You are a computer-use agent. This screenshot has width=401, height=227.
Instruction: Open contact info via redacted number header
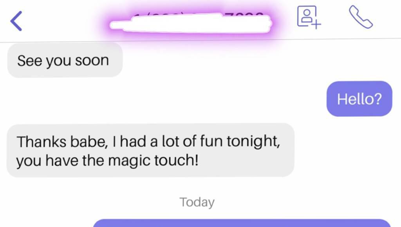[x=191, y=23]
